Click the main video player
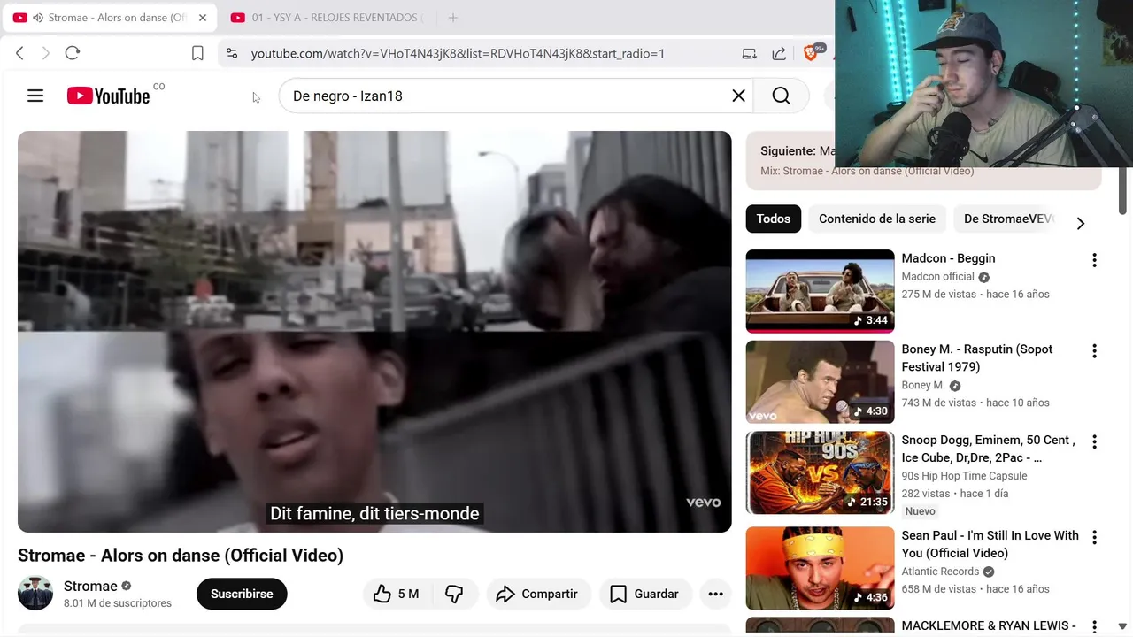 [x=374, y=332]
